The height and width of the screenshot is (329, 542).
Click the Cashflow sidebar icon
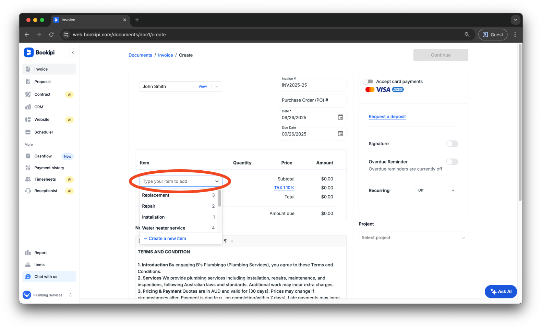point(28,156)
